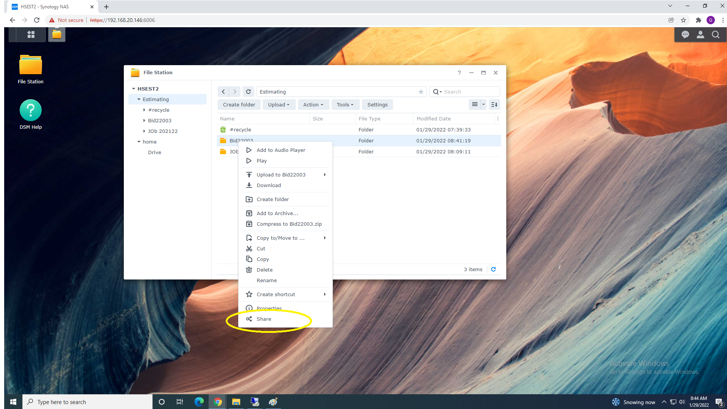Click the refresh folder icon beside path
Image resolution: width=727 pixels, height=409 pixels.
click(248, 92)
